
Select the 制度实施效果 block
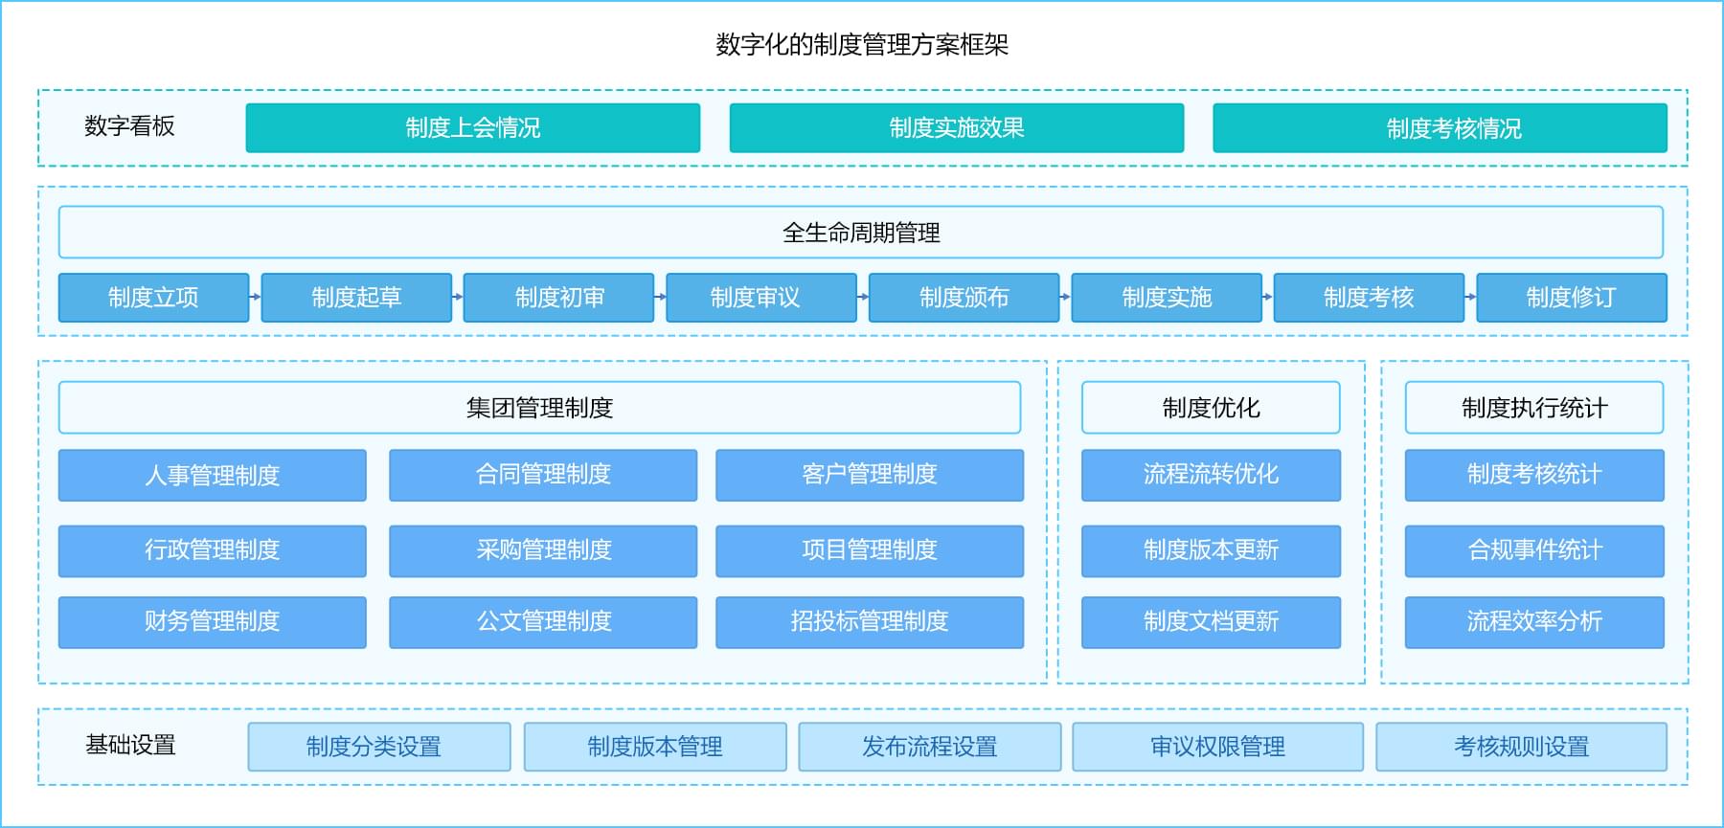coord(957,128)
